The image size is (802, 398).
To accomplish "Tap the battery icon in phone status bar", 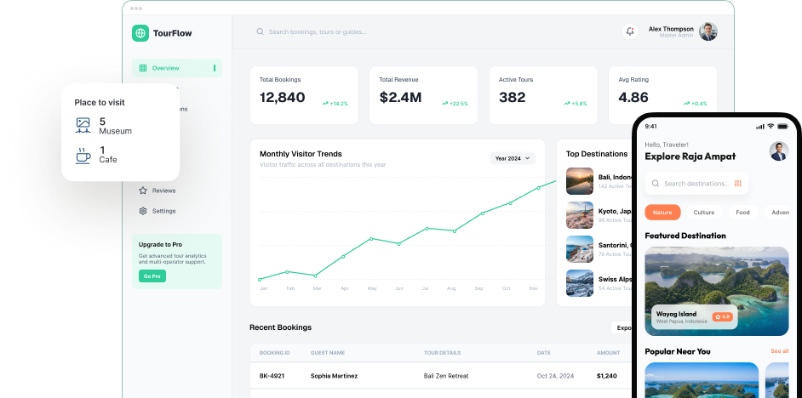I will (783, 126).
